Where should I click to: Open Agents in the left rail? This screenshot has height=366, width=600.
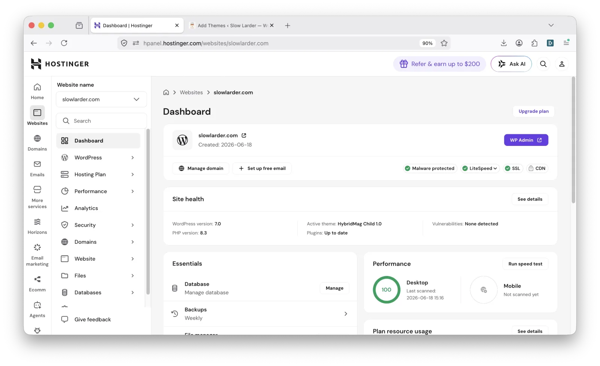[x=37, y=309]
